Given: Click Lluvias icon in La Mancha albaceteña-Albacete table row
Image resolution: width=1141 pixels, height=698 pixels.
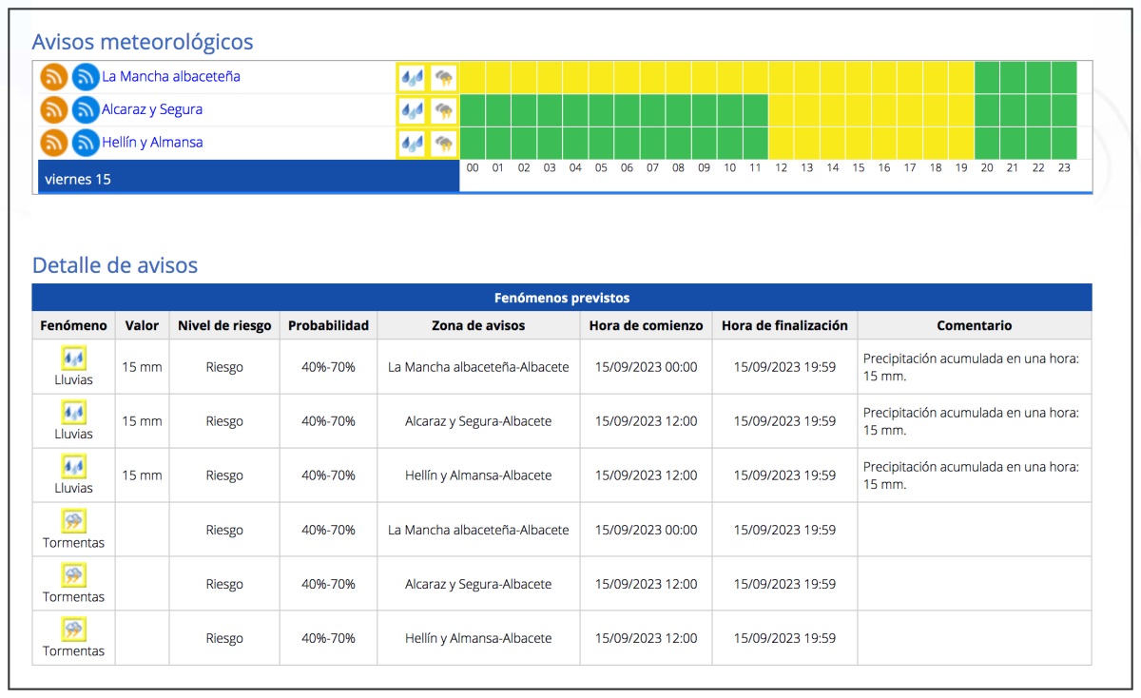Looking at the screenshot, I should [73, 359].
